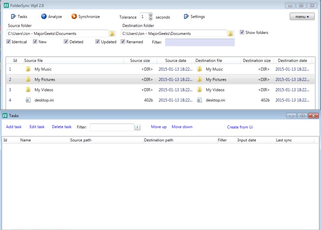
Task: Select source file name My Music
Action: 43,69
